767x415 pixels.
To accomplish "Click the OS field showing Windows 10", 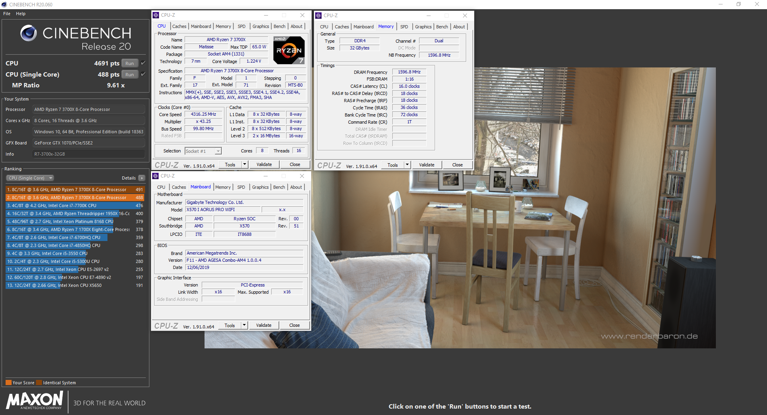I will coord(88,132).
